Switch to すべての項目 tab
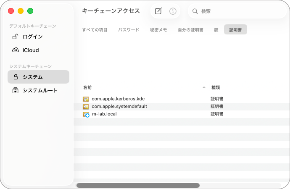 pyautogui.click(x=95, y=30)
